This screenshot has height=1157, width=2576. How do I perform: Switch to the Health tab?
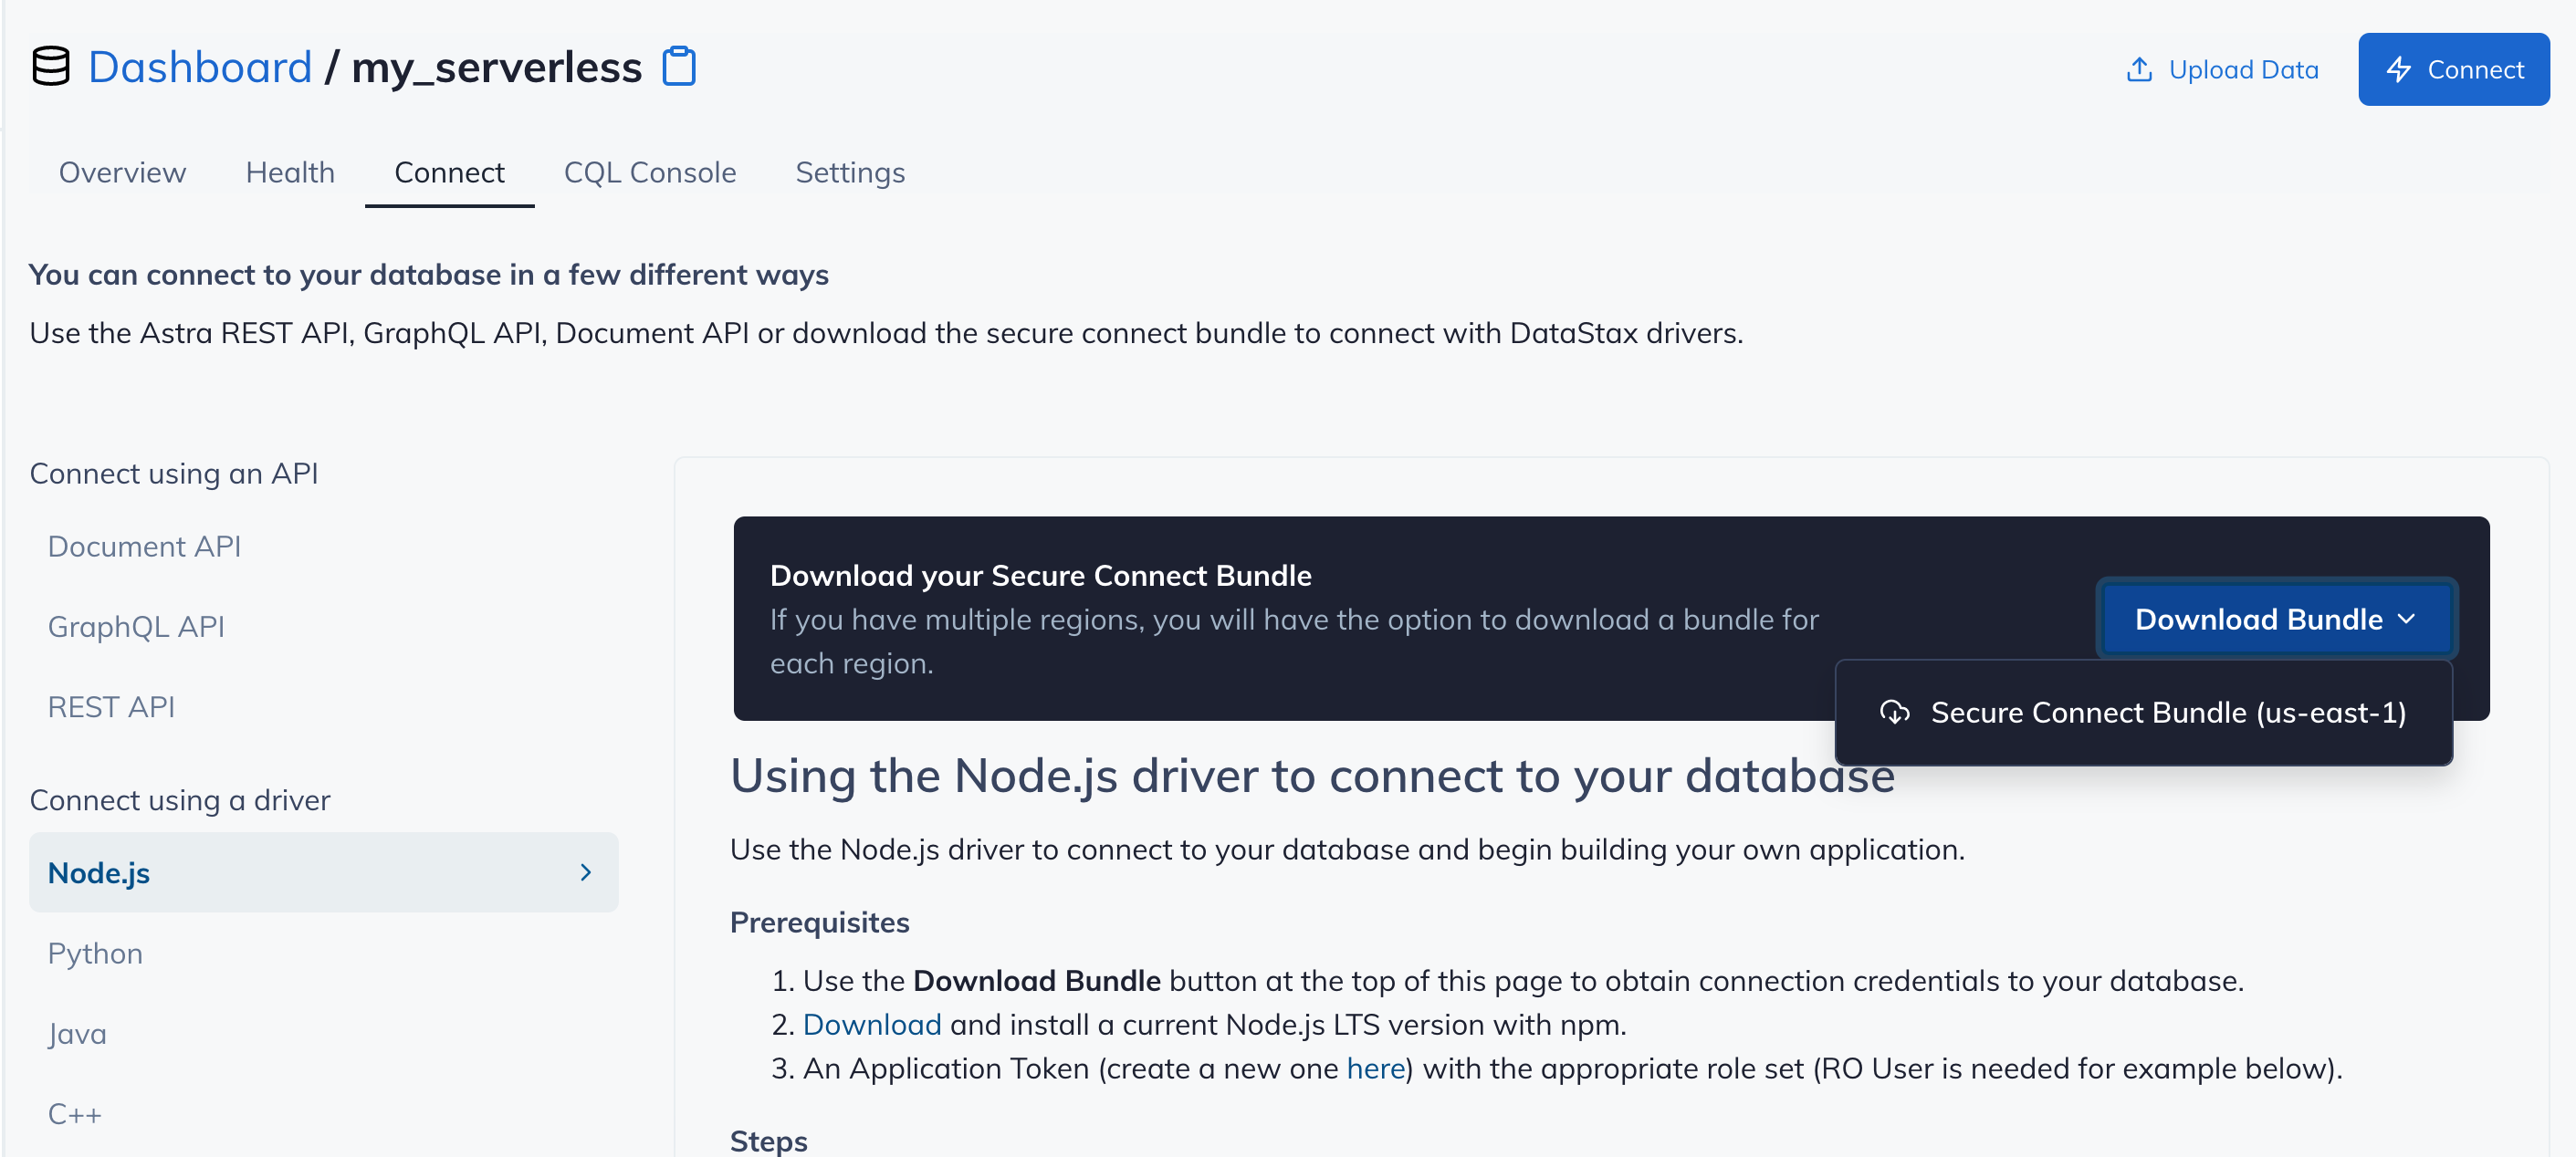click(x=290, y=173)
